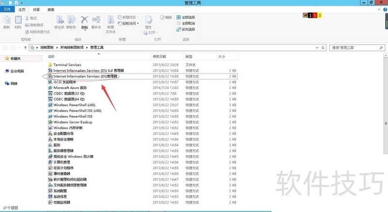This screenshot has width=388, height=212.
Task: Click the 新建文件夹 (New folder) icon
Action: 111,20
